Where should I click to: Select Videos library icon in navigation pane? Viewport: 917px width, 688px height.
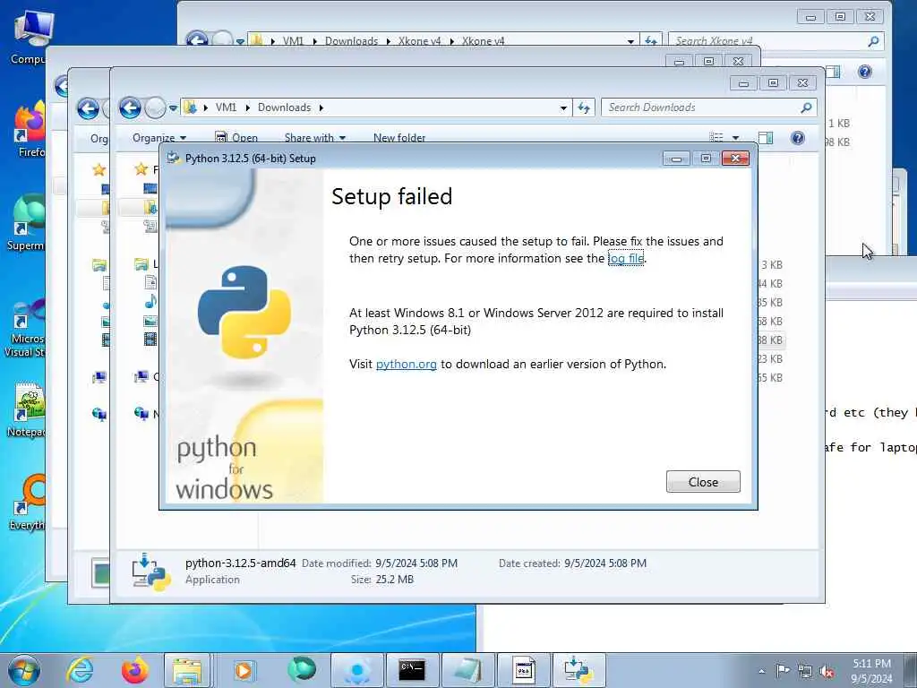pos(150,340)
